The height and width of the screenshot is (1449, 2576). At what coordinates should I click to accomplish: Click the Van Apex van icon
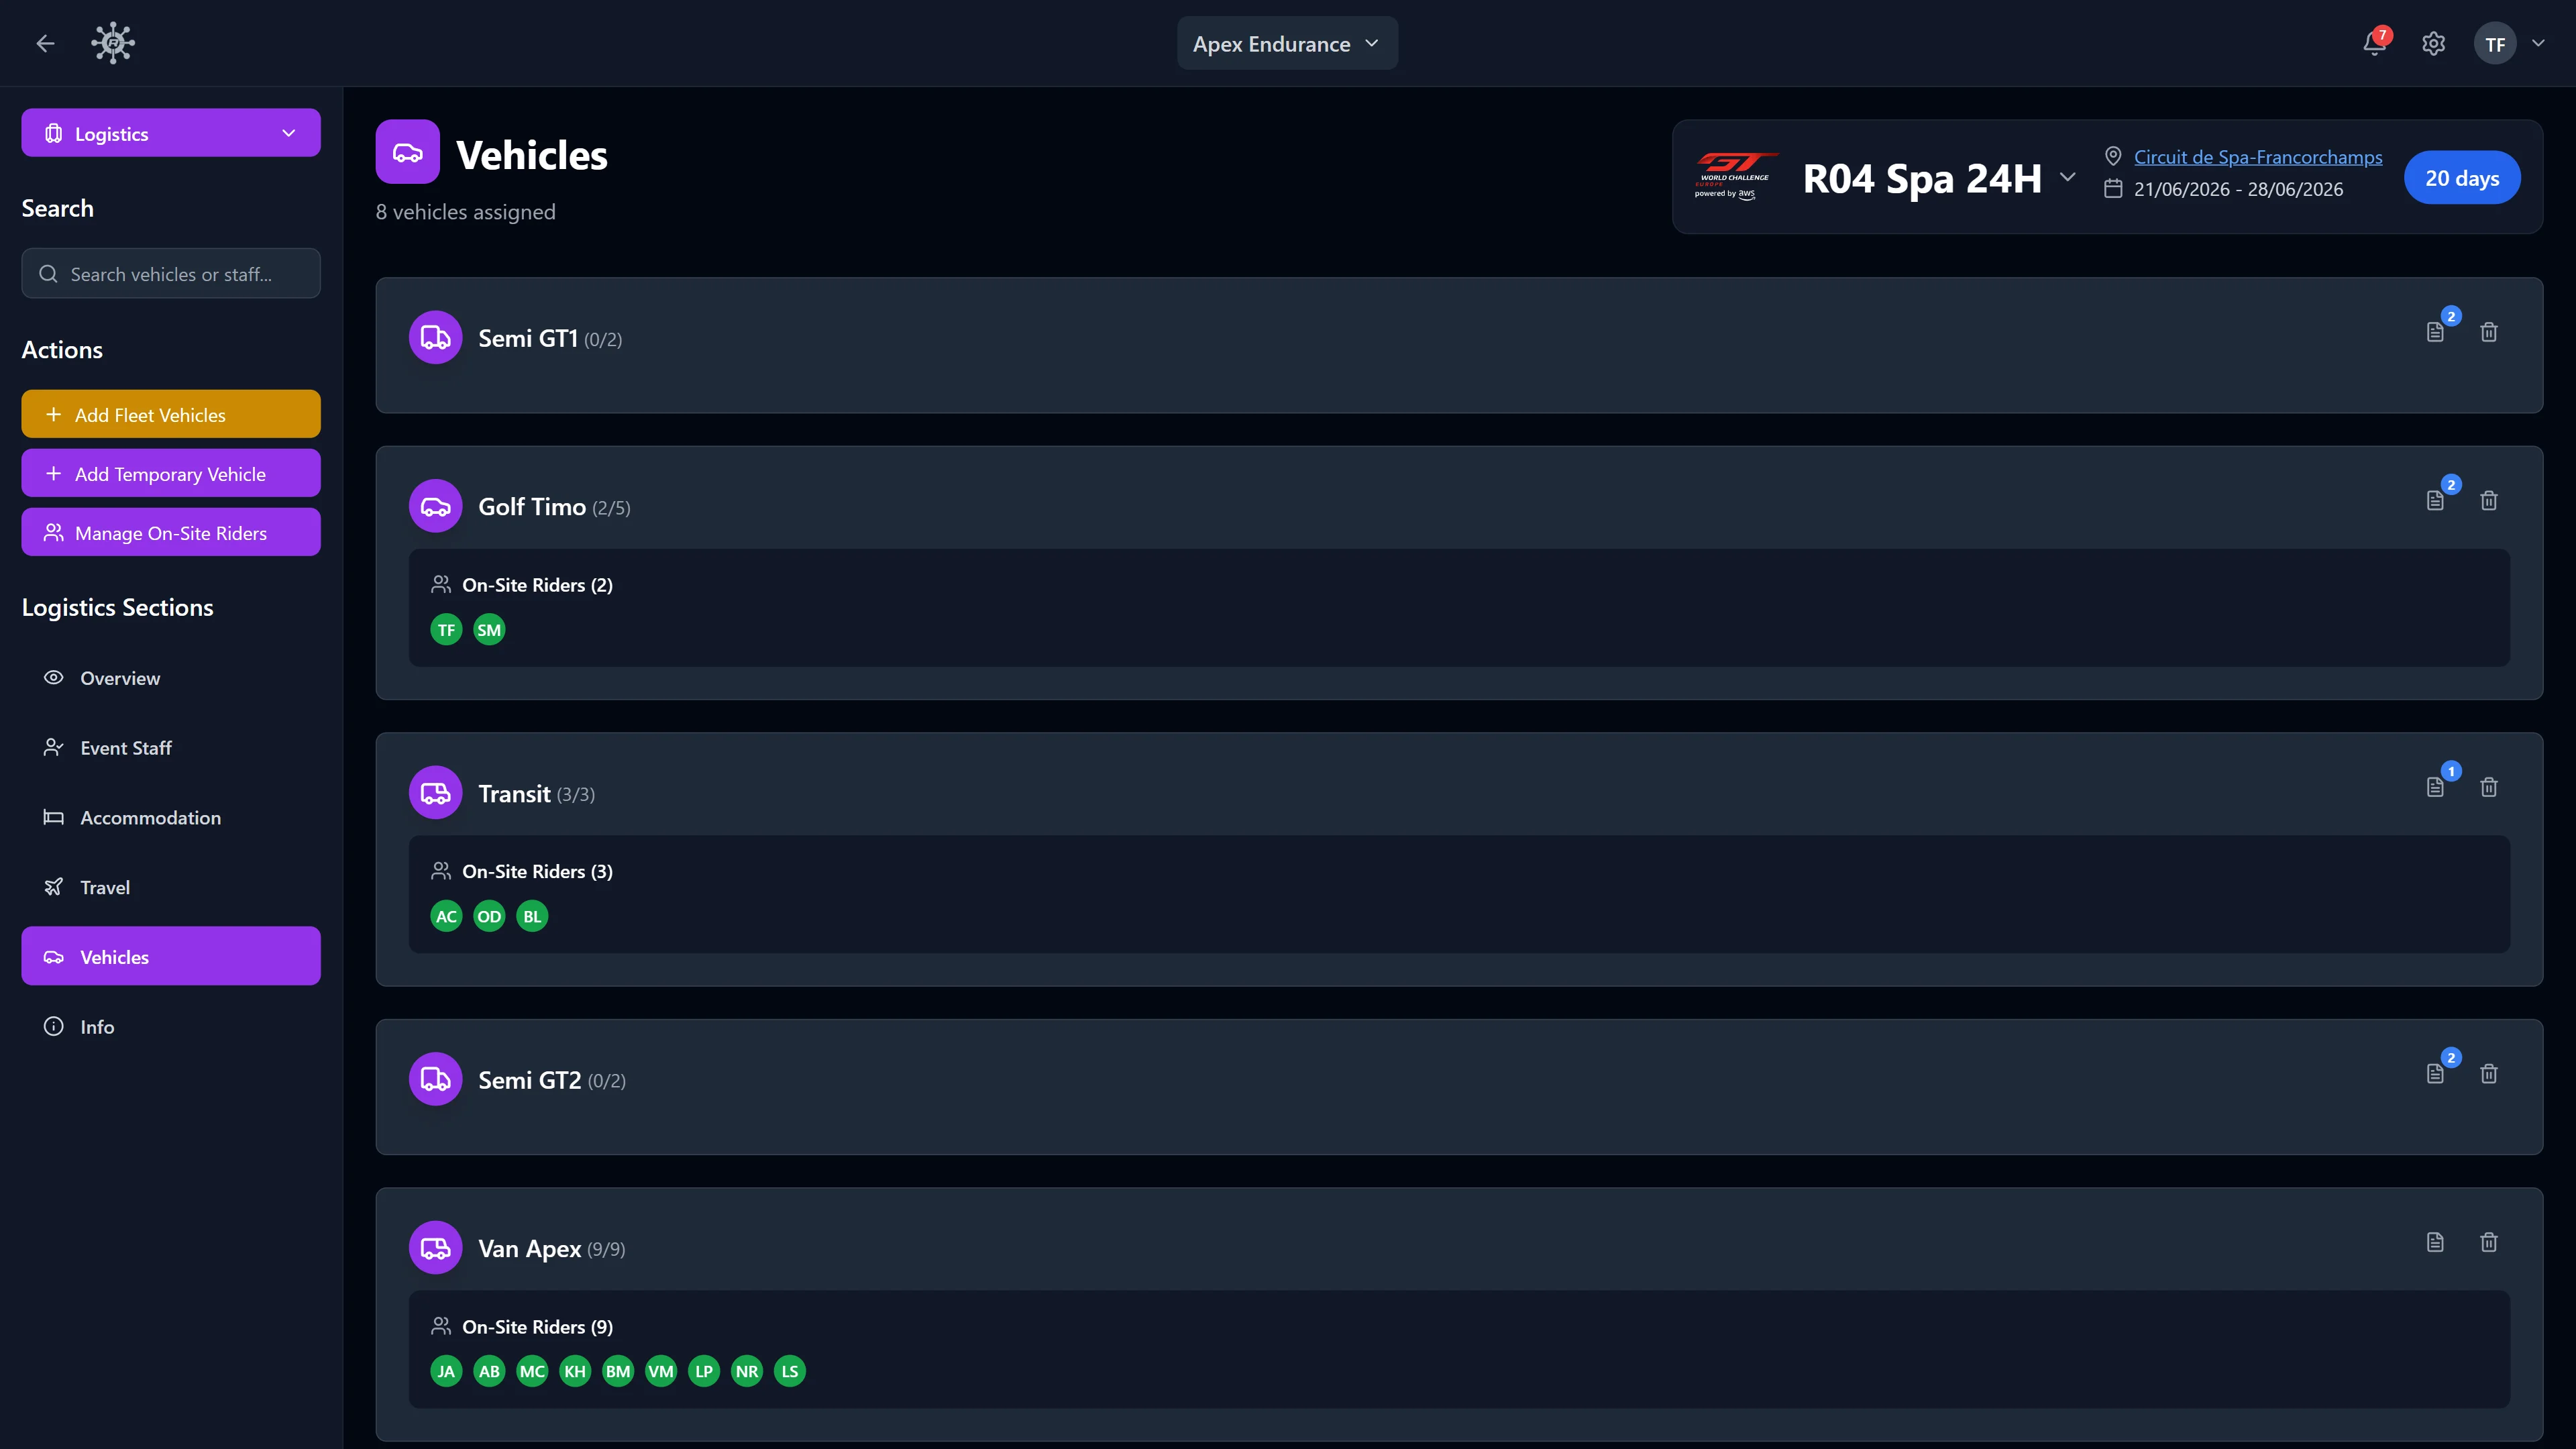[x=435, y=1248]
